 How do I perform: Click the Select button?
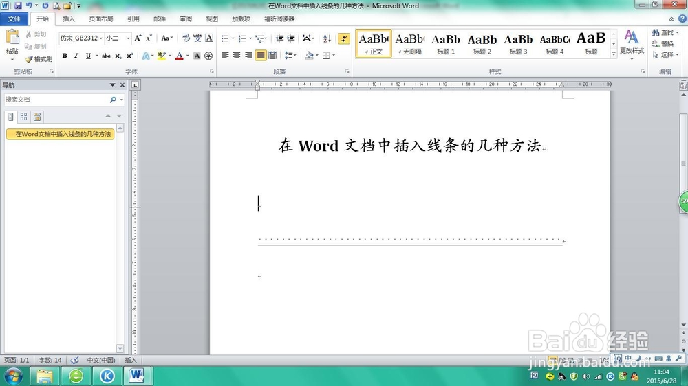coord(665,54)
